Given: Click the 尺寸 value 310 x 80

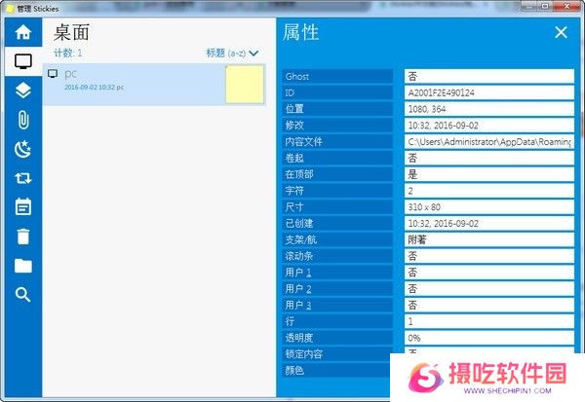Looking at the screenshot, I should point(488,207).
